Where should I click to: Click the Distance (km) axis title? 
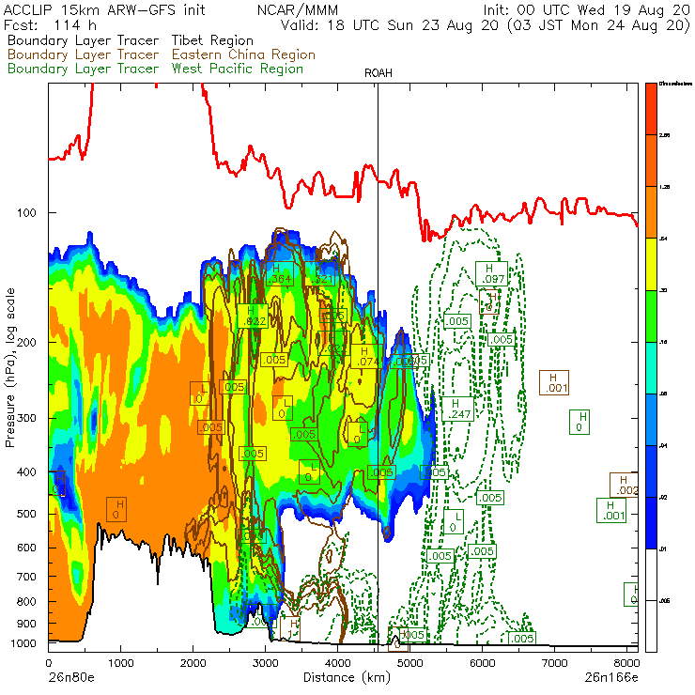point(347,677)
